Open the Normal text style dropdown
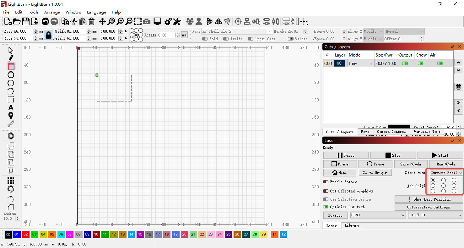 tap(404, 32)
